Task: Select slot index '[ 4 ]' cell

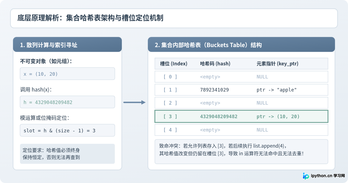Action: tap(170, 130)
